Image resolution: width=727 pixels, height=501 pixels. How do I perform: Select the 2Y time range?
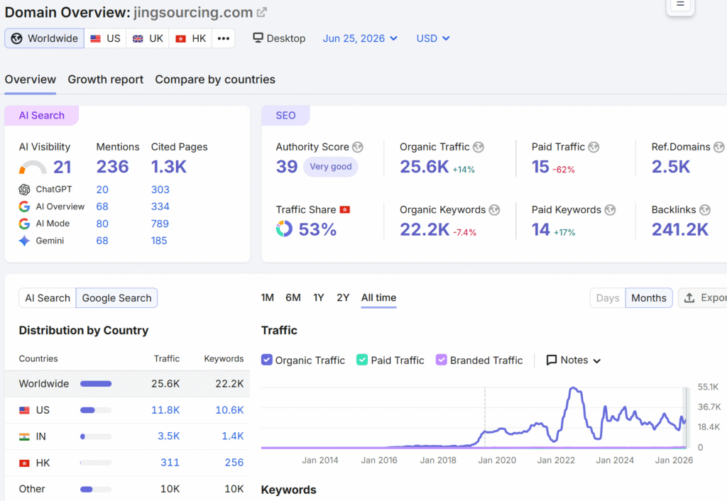(x=343, y=297)
